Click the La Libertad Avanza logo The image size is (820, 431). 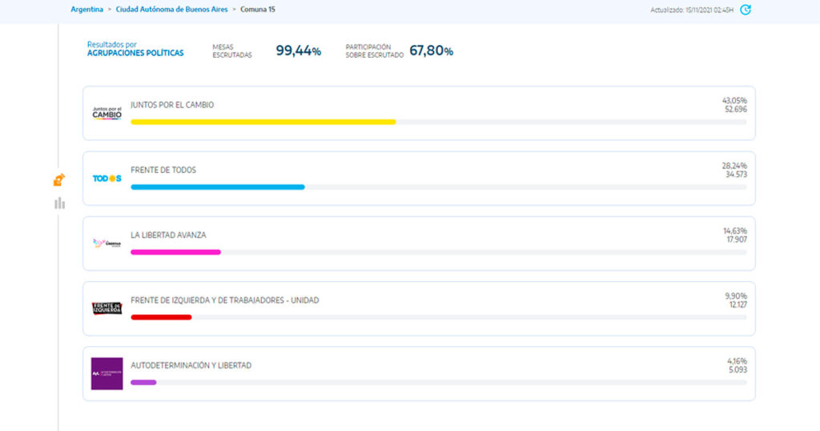(107, 244)
